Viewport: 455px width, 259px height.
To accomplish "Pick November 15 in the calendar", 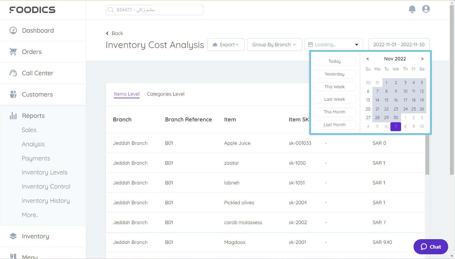I will [x=386, y=100].
